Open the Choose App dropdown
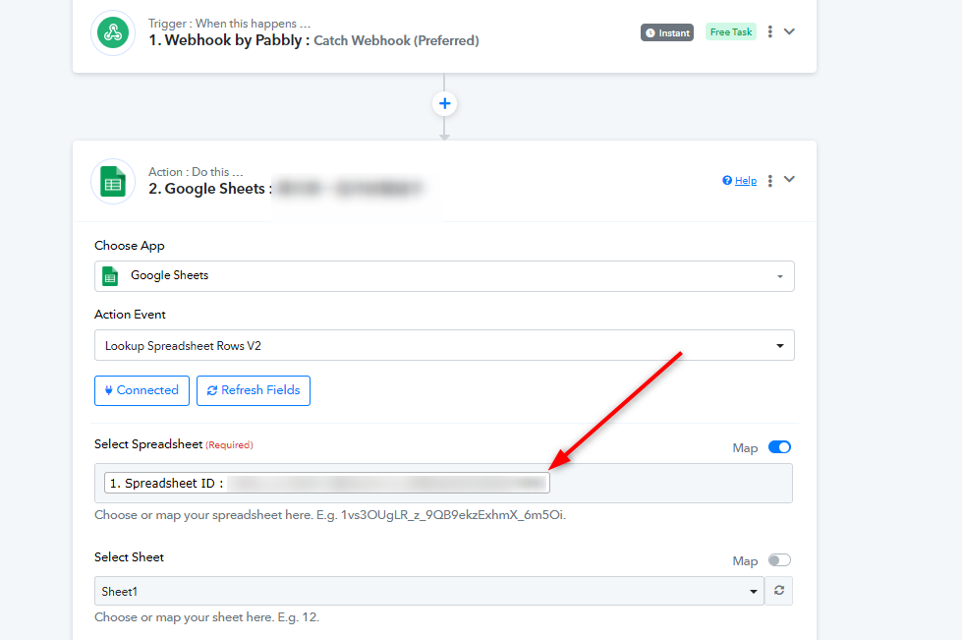962x640 pixels. [444, 276]
